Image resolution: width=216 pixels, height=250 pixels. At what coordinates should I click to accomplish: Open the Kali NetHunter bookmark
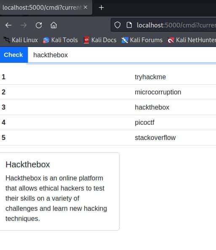[192, 40]
